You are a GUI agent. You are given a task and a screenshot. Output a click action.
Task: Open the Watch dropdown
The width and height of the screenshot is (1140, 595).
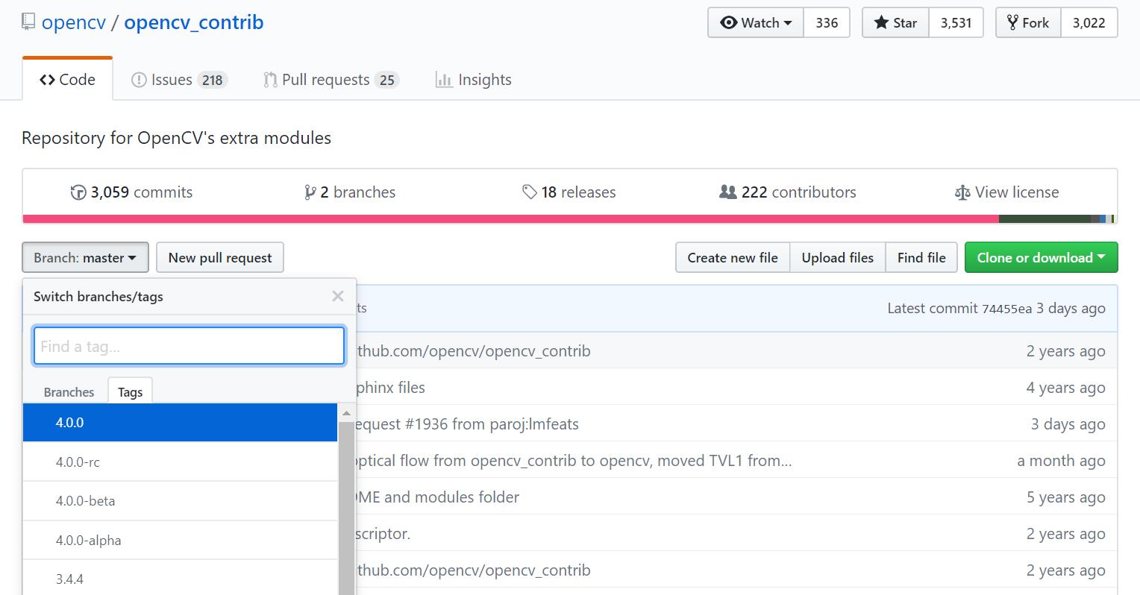(756, 22)
